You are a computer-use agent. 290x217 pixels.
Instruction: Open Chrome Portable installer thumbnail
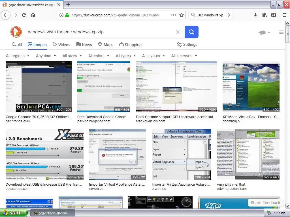point(104,87)
